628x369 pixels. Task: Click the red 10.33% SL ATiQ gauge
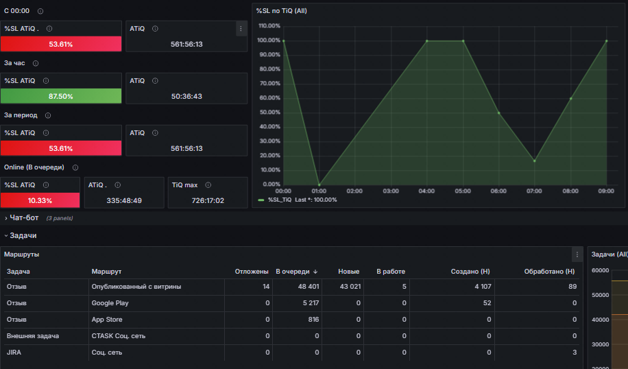[x=40, y=200]
